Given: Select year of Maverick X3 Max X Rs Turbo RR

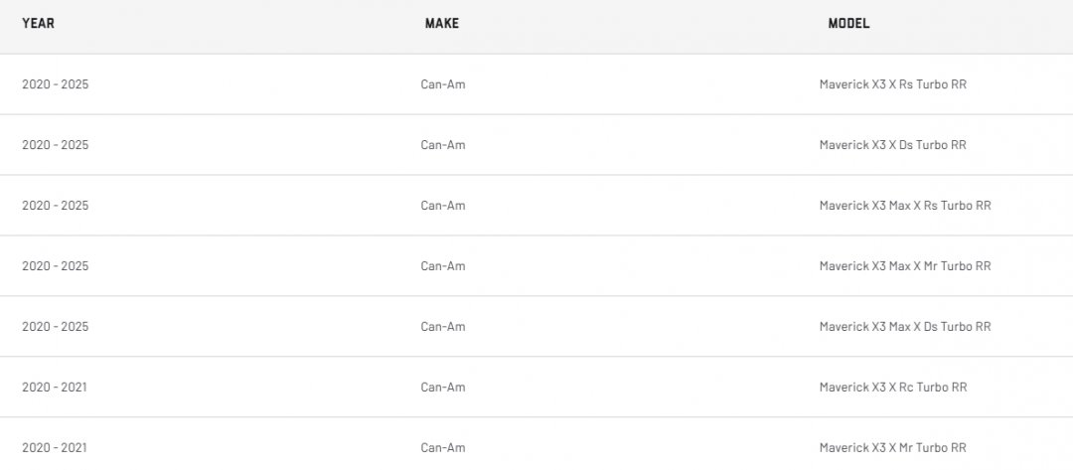Looking at the screenshot, I should tap(55, 206).
